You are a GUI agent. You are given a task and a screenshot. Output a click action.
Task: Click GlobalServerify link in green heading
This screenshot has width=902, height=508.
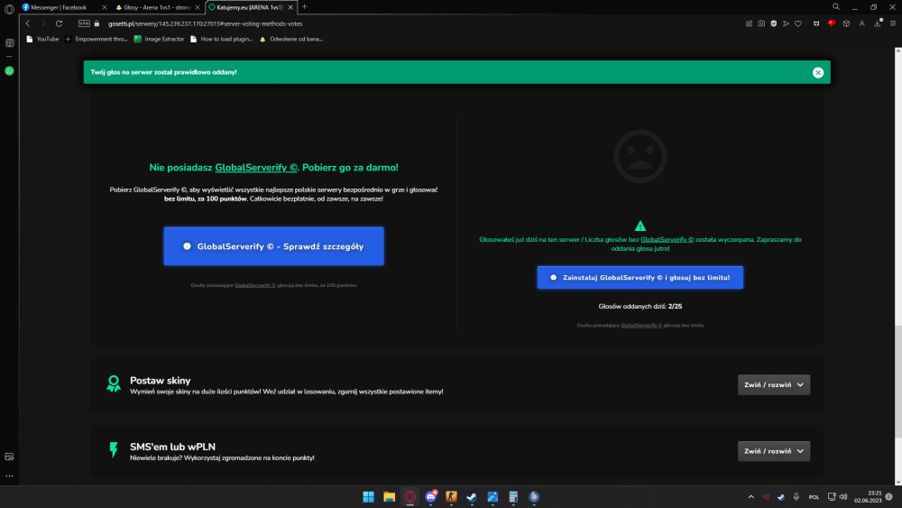click(256, 168)
